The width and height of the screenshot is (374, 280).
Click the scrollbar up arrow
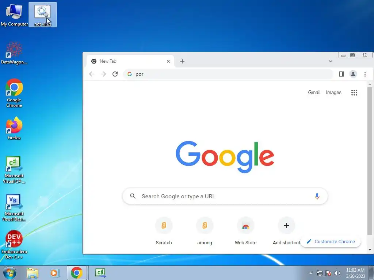pyautogui.click(x=370, y=84)
